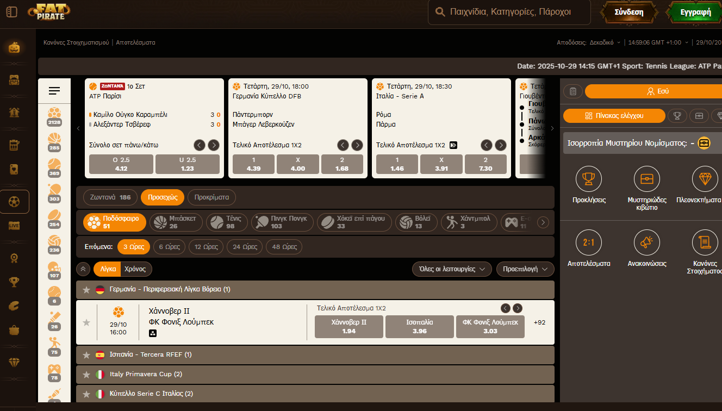Image resolution: width=722 pixels, height=411 pixels.
Task: Open the Announcements megaphone icon (Ανακοινώσεις)
Action: click(x=646, y=242)
